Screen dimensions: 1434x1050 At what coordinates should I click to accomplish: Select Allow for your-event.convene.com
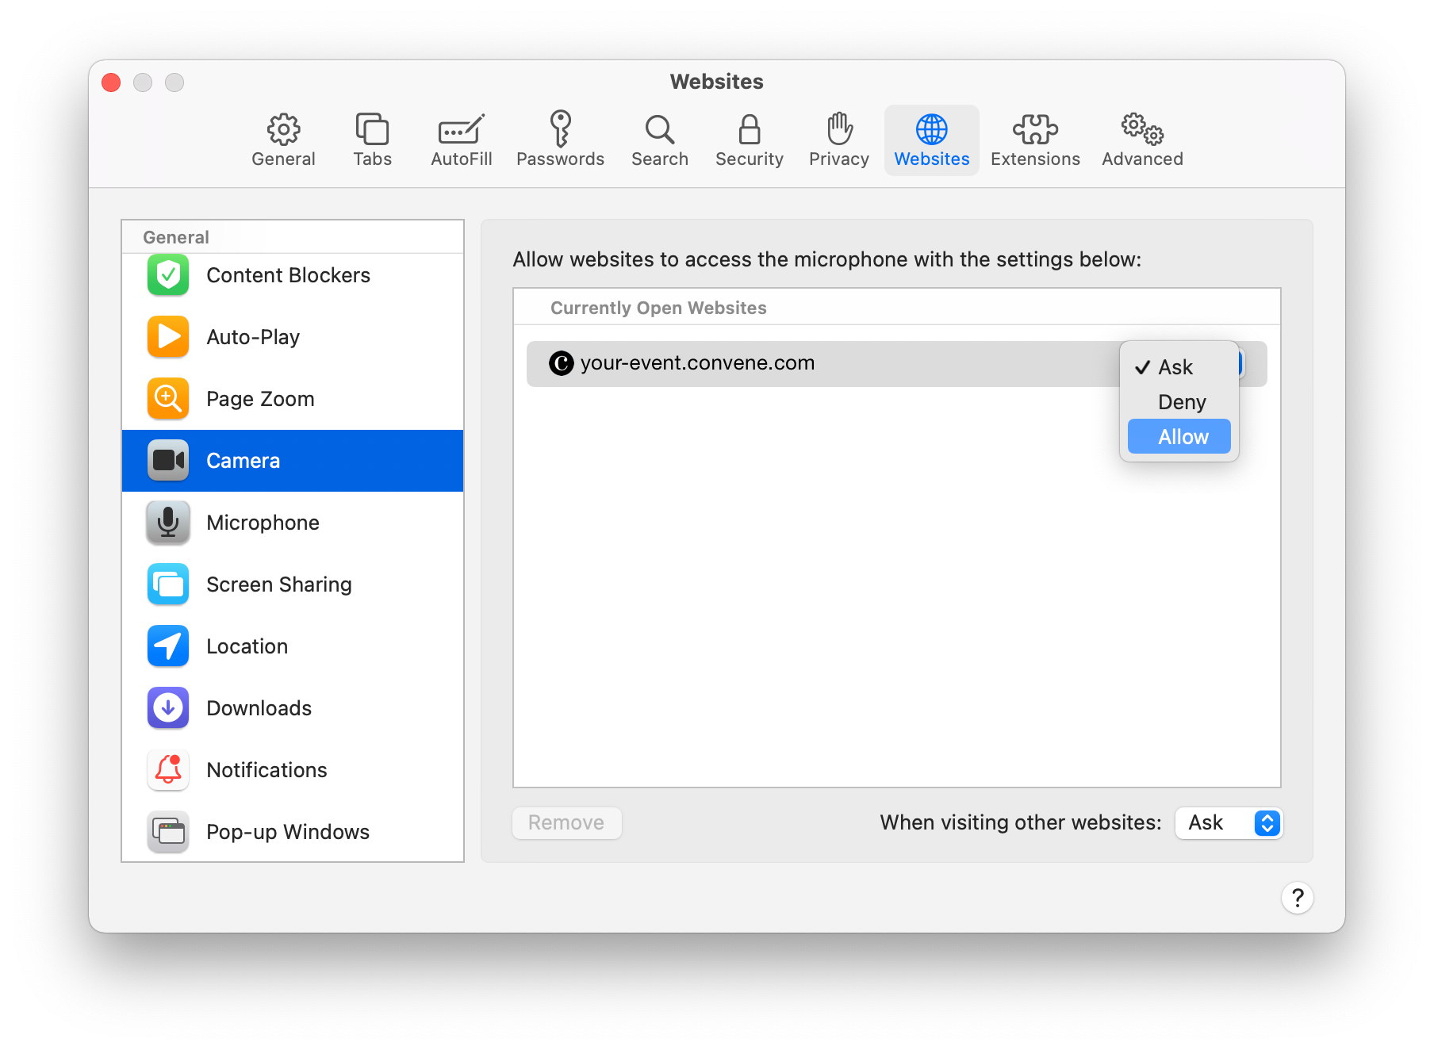[1182, 436]
